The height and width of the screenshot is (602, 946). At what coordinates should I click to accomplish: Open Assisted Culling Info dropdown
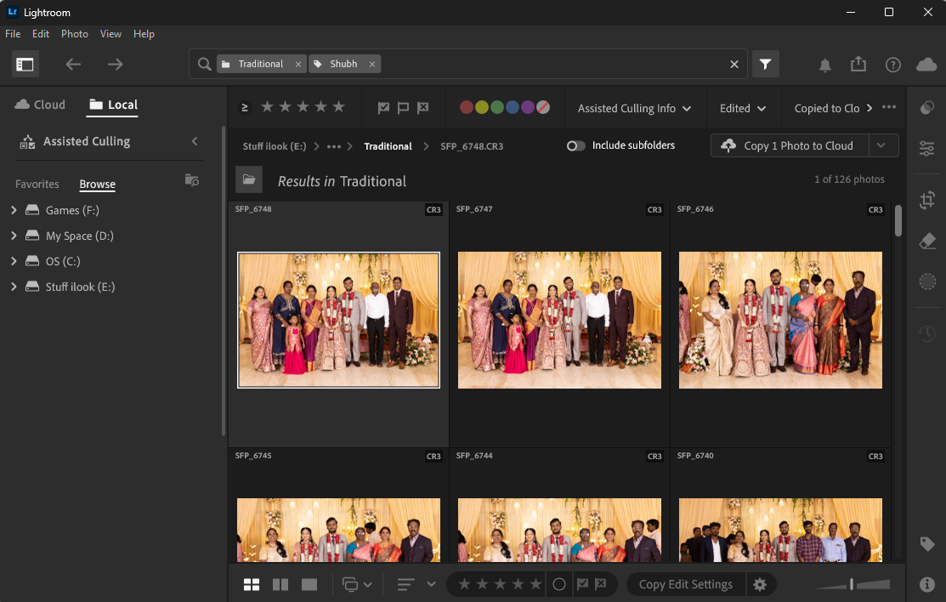pos(634,108)
